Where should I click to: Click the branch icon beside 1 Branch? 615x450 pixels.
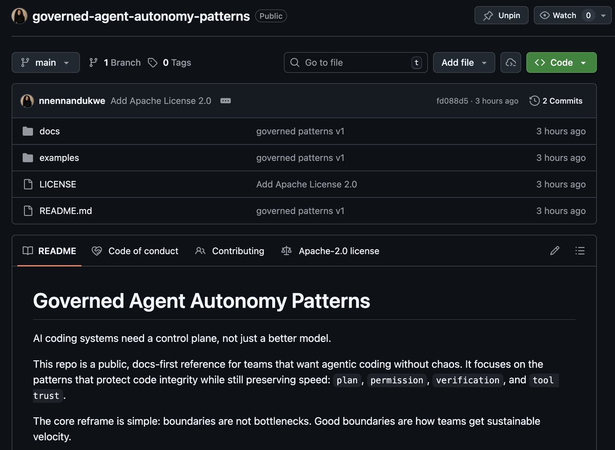(93, 63)
